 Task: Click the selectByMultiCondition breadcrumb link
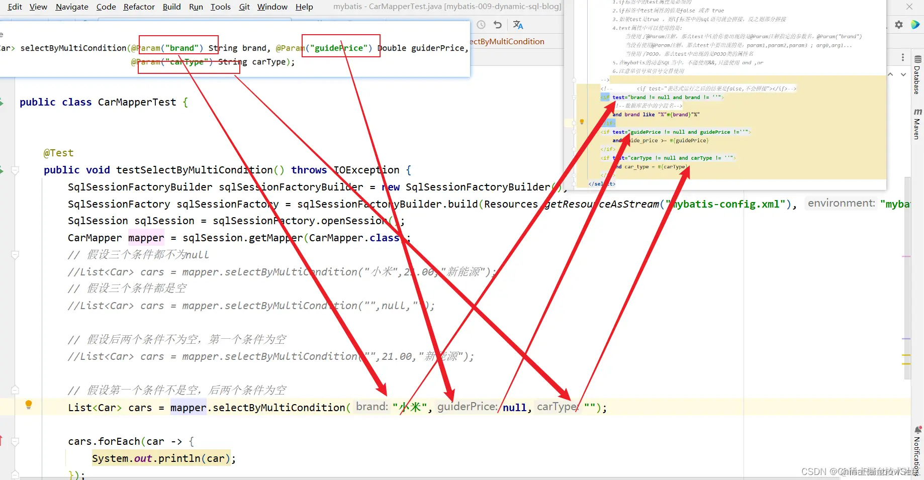click(507, 42)
